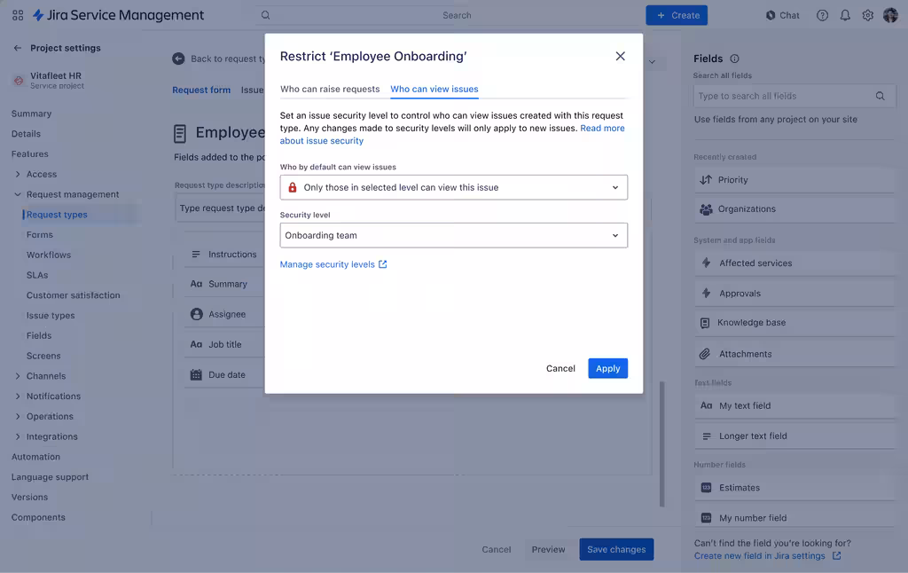Switch to 'Who can raise requests' tab
908x573 pixels.
[330, 89]
